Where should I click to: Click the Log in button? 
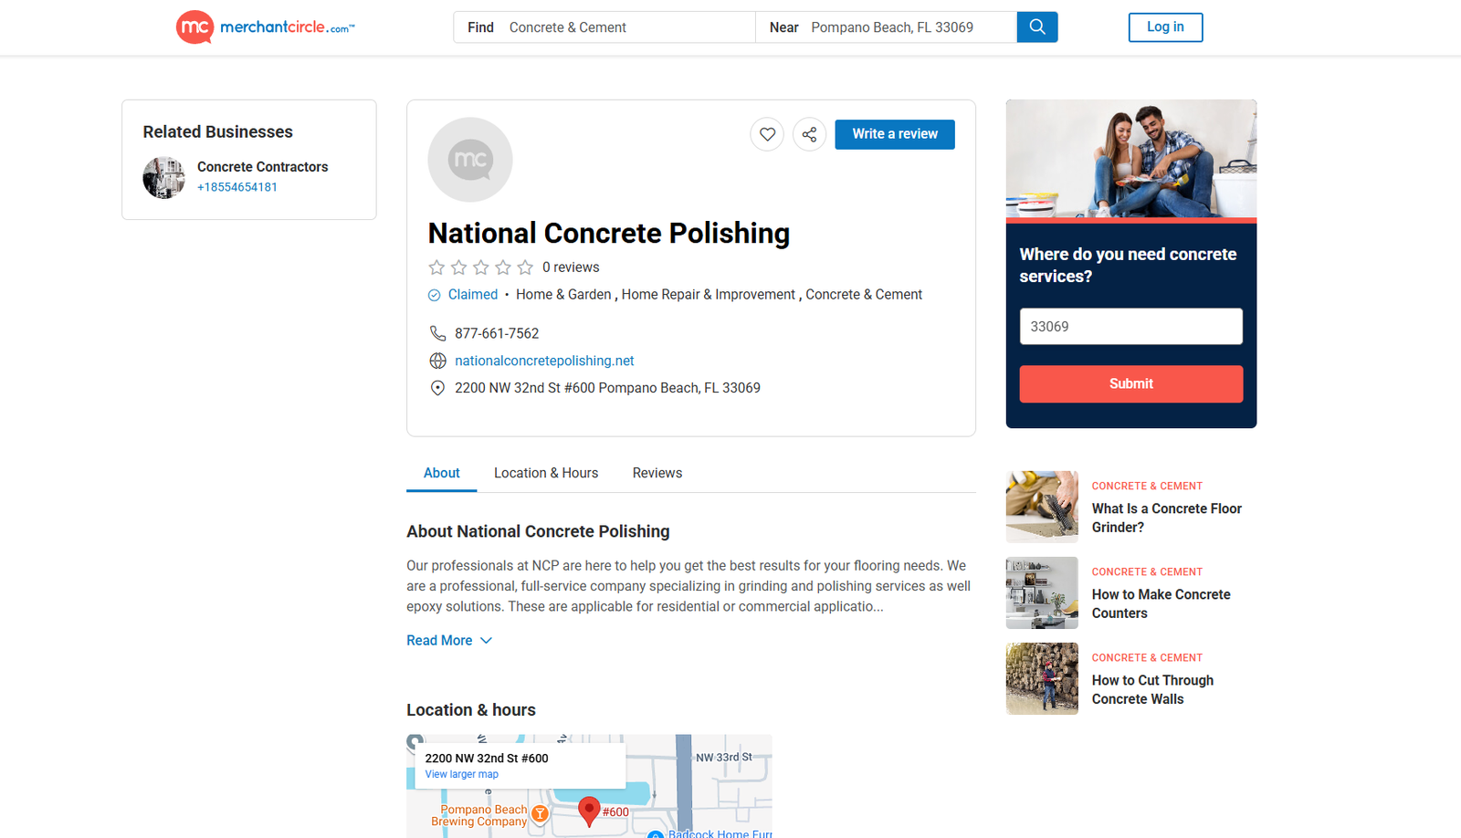click(1165, 27)
